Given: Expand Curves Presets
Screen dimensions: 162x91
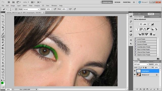Looking at the screenshot, I should click(x=136, y=41).
